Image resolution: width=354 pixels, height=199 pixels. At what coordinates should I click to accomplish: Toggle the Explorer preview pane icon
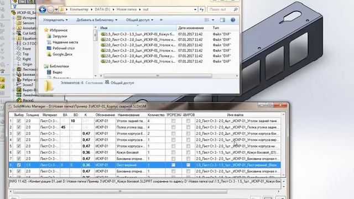(x=222, y=20)
